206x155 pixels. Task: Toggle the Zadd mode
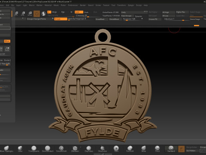(79, 12)
